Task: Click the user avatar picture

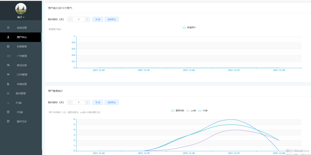Action: 21,8
